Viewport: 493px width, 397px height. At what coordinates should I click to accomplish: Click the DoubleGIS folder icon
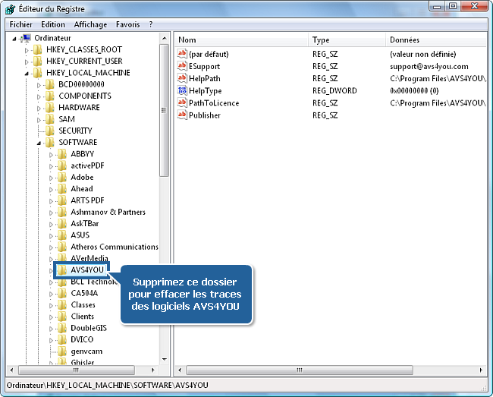[61, 328]
